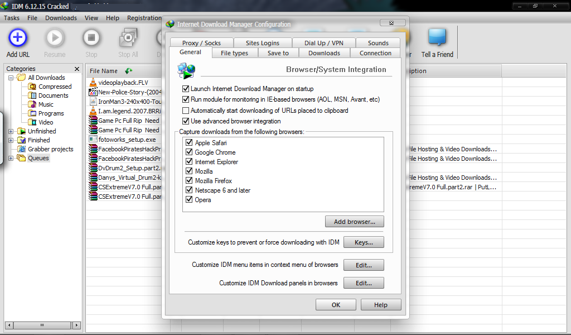
Task: Switch to the Save to tab
Action: pos(278,53)
